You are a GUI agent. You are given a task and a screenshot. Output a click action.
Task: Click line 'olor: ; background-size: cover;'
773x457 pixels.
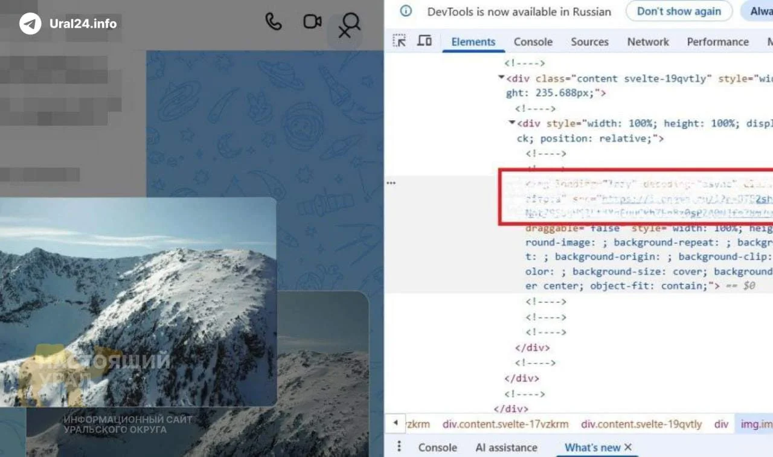click(649, 271)
